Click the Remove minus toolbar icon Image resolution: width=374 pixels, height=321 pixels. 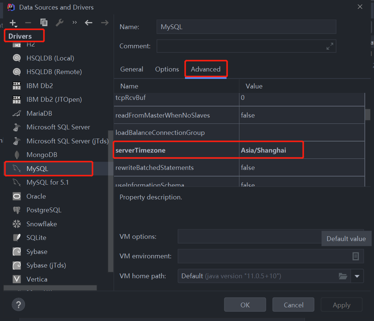click(x=28, y=23)
